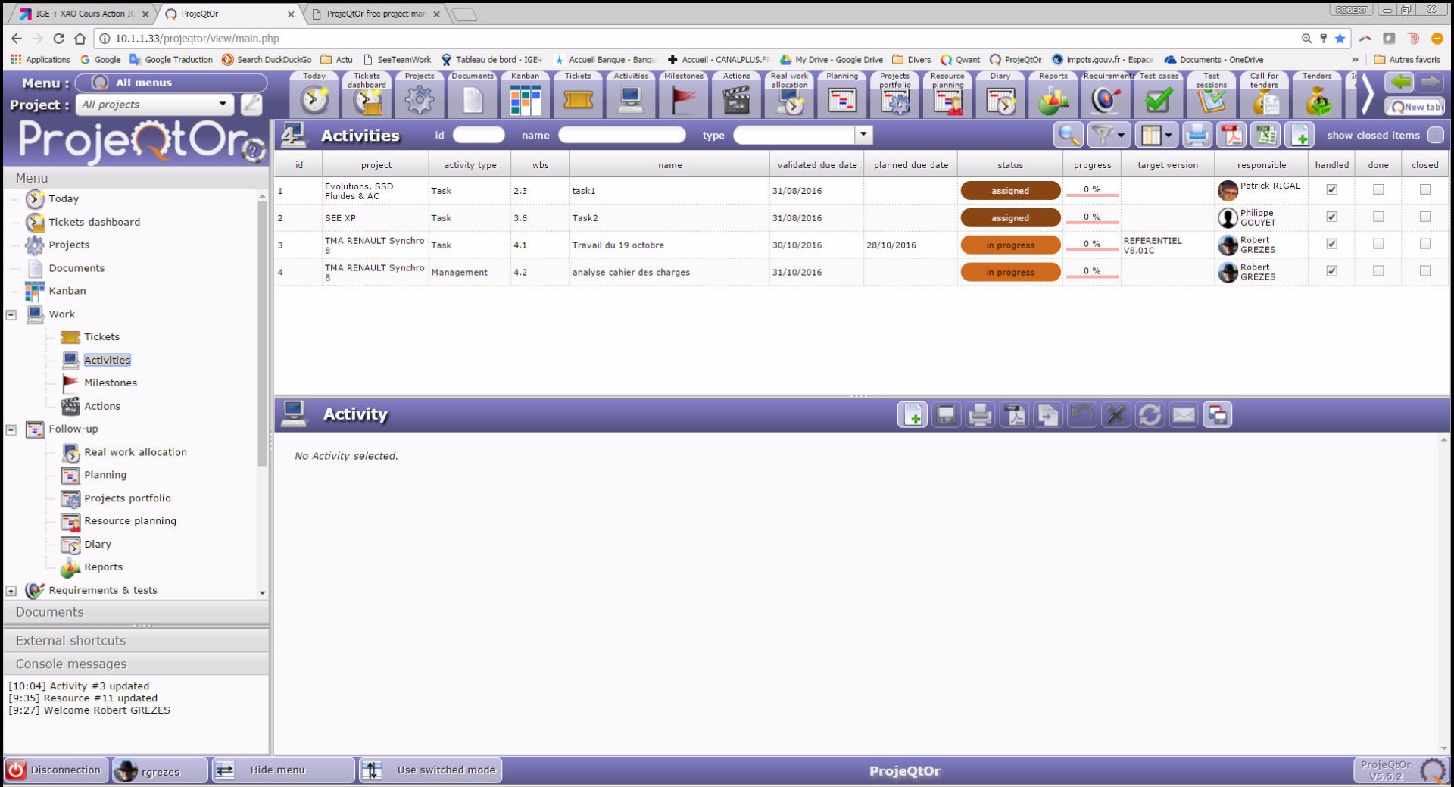Switch to the ProjeQtOr free project browser tab

376,14
